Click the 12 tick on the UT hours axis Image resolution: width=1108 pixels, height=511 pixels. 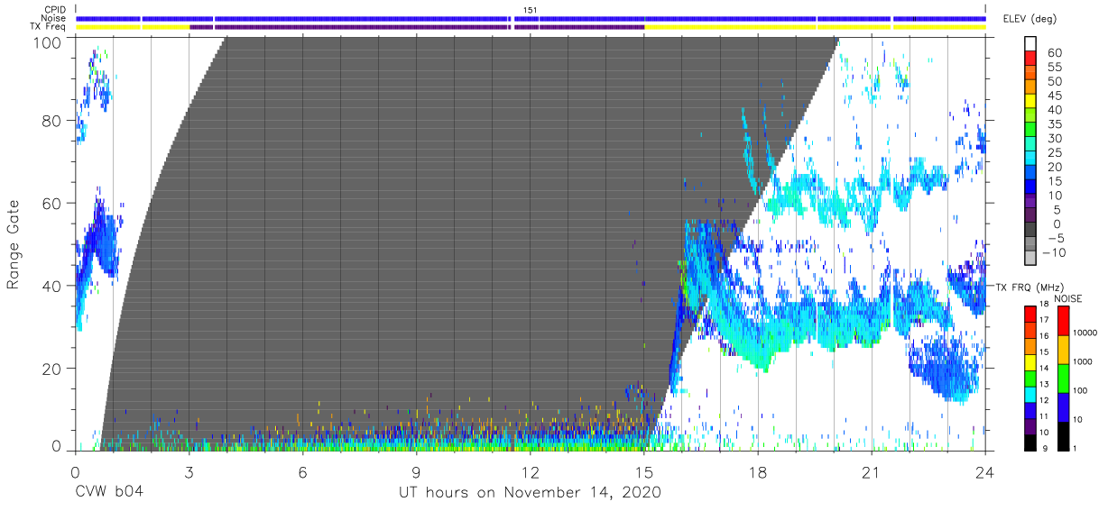[x=530, y=472]
